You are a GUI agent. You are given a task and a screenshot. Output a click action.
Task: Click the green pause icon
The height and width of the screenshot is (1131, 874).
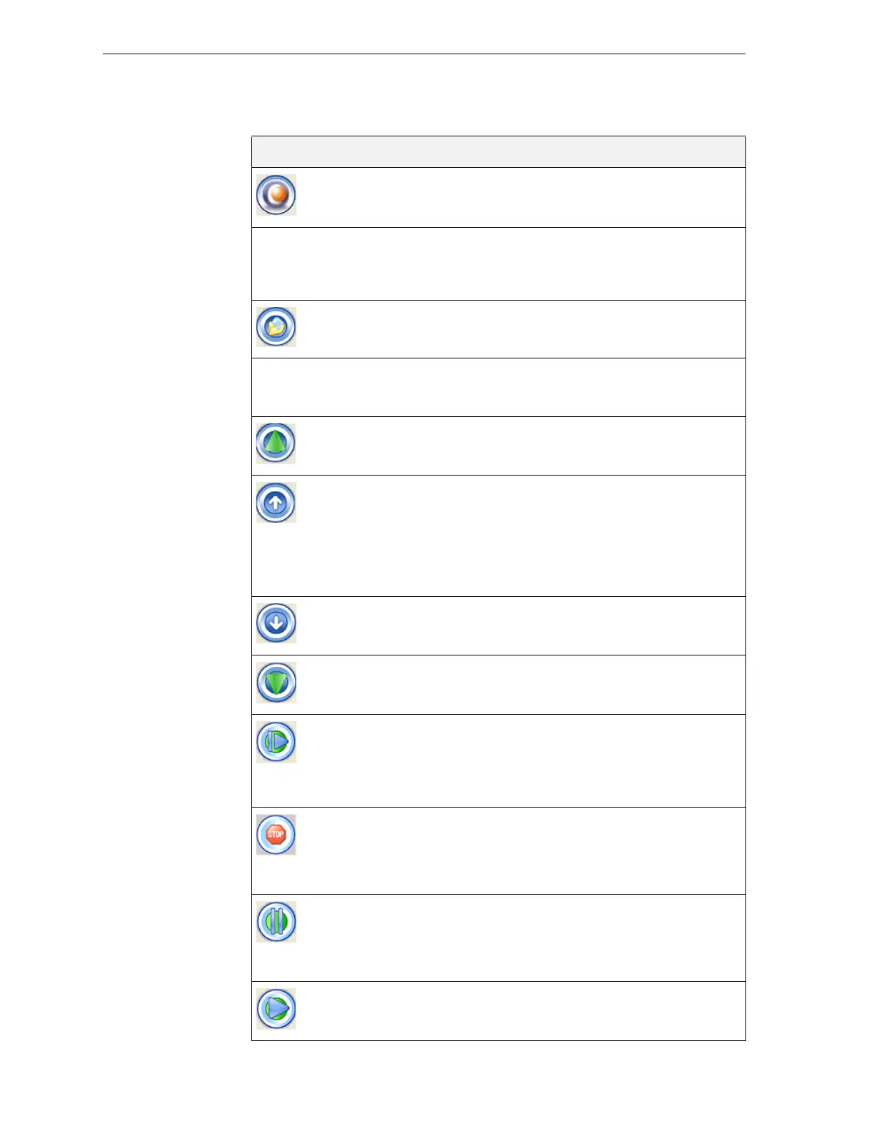(x=276, y=921)
